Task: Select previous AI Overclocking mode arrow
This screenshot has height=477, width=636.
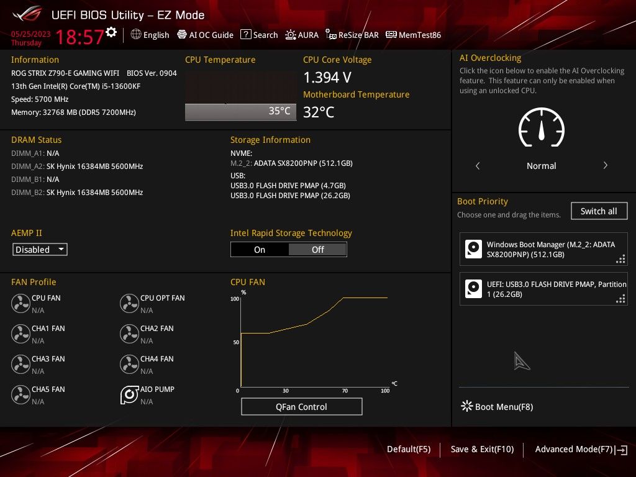Action: pos(478,165)
